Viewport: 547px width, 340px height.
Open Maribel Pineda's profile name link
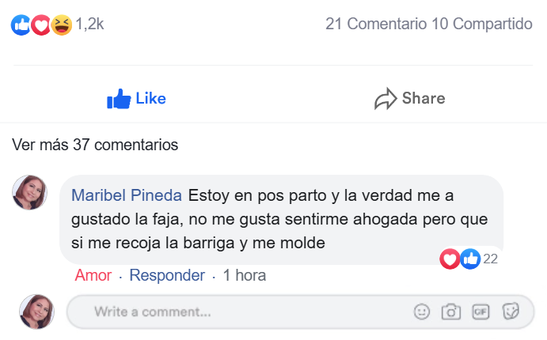[127, 195]
